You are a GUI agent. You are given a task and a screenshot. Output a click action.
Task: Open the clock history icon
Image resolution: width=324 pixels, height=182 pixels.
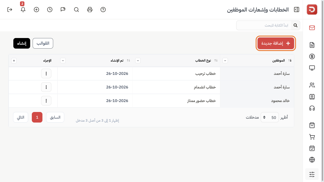coord(50,10)
